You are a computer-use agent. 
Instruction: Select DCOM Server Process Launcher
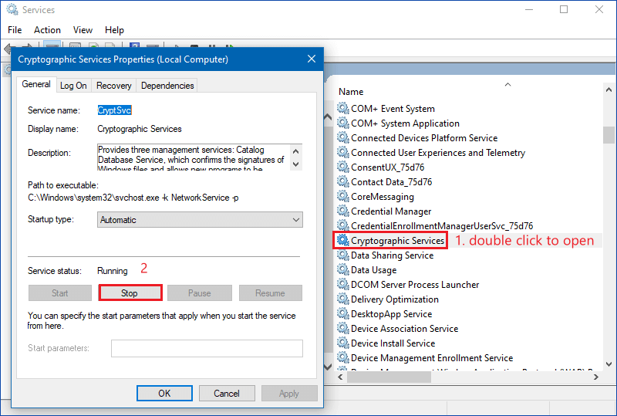[x=415, y=285]
